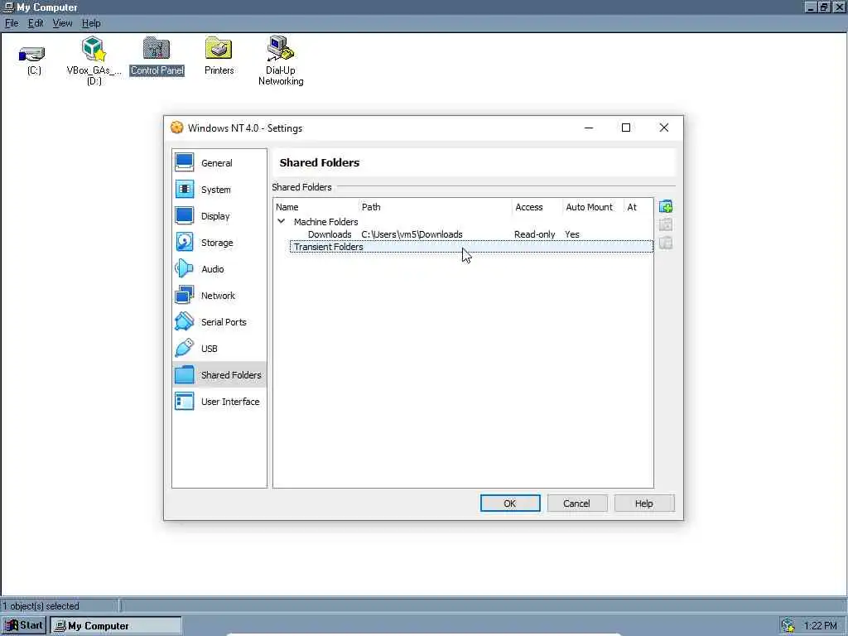Select the VBox_GAs D: drive icon

pyautogui.click(x=94, y=49)
